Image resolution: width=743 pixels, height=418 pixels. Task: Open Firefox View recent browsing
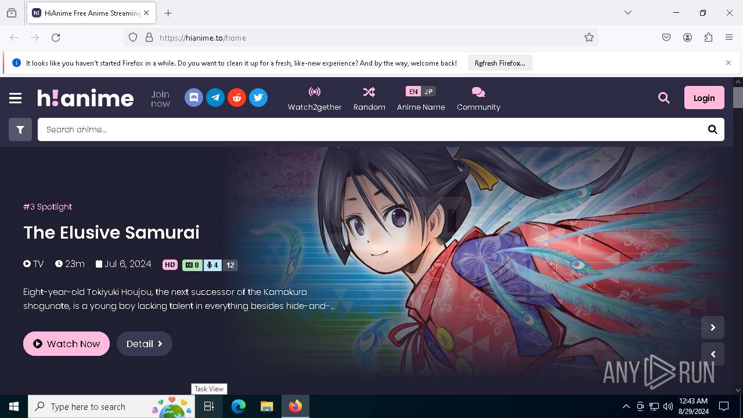tap(12, 13)
